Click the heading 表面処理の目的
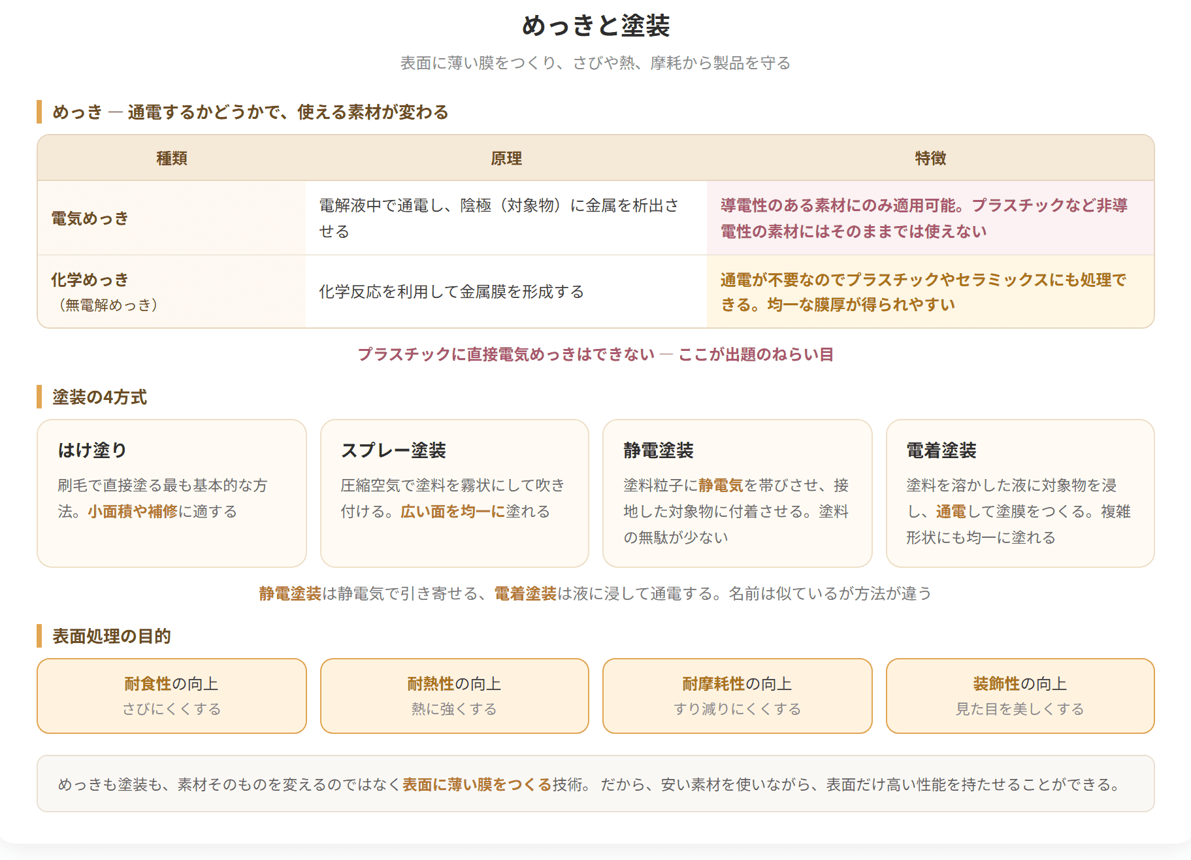The width and height of the screenshot is (1191, 860). [x=111, y=636]
